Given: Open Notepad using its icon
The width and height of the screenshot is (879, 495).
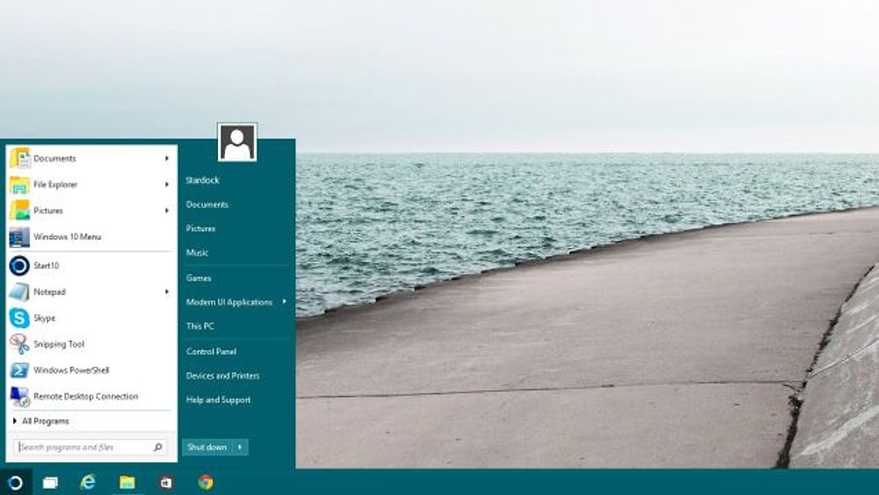Looking at the screenshot, I should click(x=19, y=291).
